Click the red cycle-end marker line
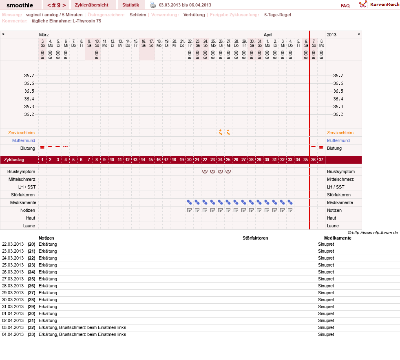The image size is (400, 360). [x=310, y=130]
